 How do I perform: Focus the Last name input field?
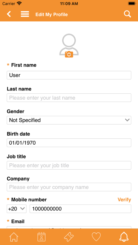pos(69,98)
